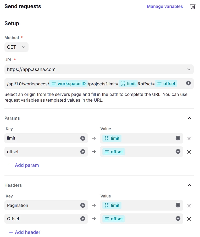200x237 pixels.
Task: Click Add header
Action: (25, 232)
